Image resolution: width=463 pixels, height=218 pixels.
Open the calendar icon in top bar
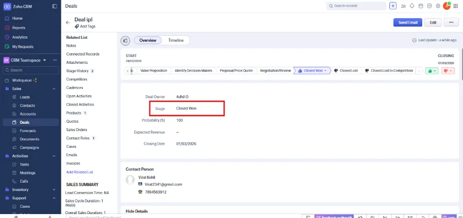421,6
